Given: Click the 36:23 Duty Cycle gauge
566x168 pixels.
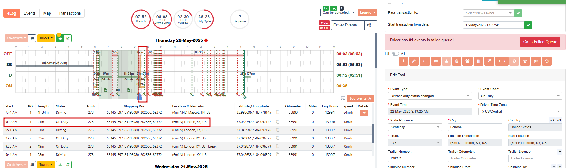Looking at the screenshot, I should [x=204, y=19].
